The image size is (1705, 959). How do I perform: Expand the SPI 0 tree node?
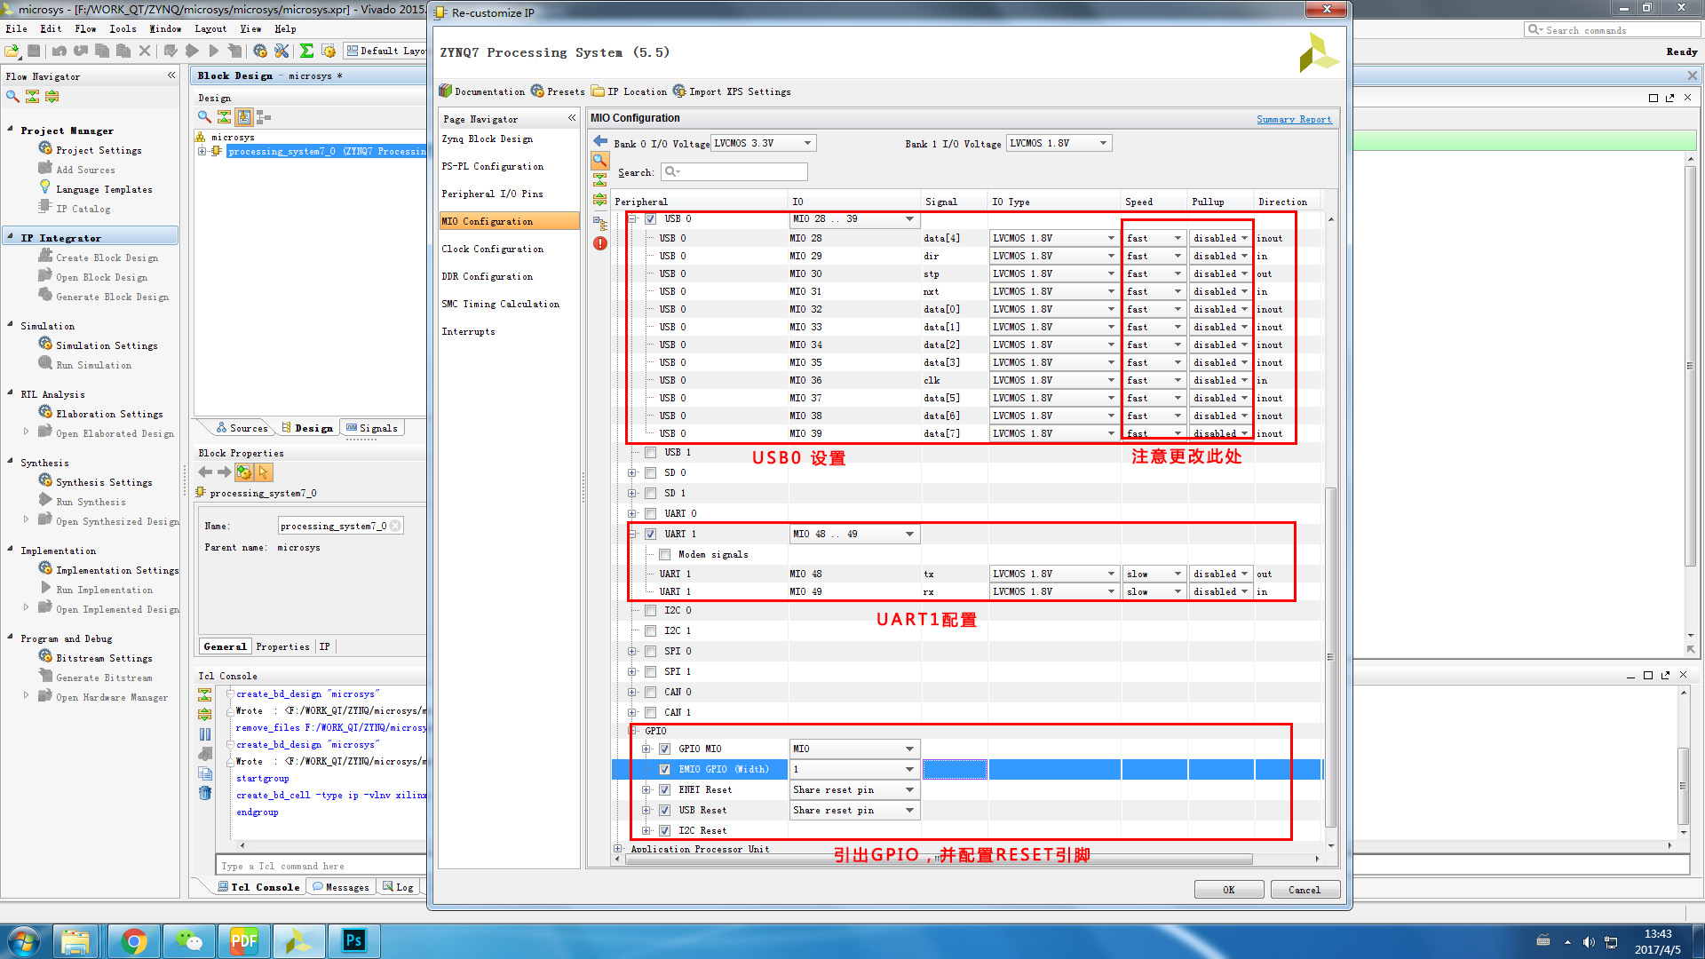tap(632, 651)
